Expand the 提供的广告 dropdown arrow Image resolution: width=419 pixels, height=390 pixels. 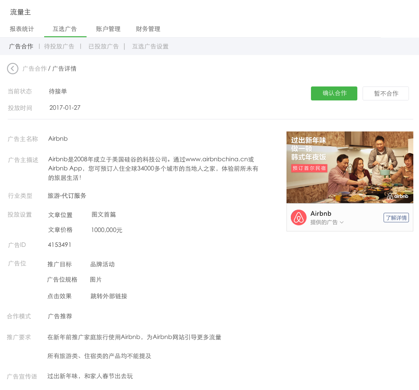342,222
